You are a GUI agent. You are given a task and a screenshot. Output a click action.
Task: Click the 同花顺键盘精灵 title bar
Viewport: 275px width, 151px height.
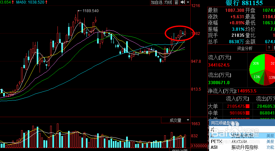(242, 123)
